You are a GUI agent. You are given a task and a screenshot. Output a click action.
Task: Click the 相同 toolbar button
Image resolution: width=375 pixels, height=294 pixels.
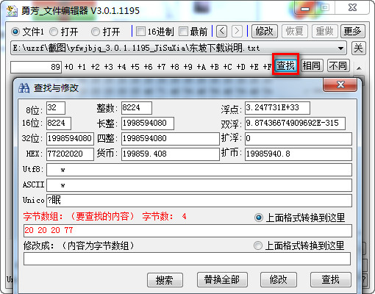(312, 65)
